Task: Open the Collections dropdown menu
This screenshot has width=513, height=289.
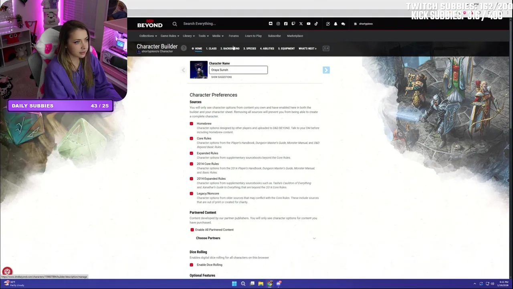Action: (148, 36)
